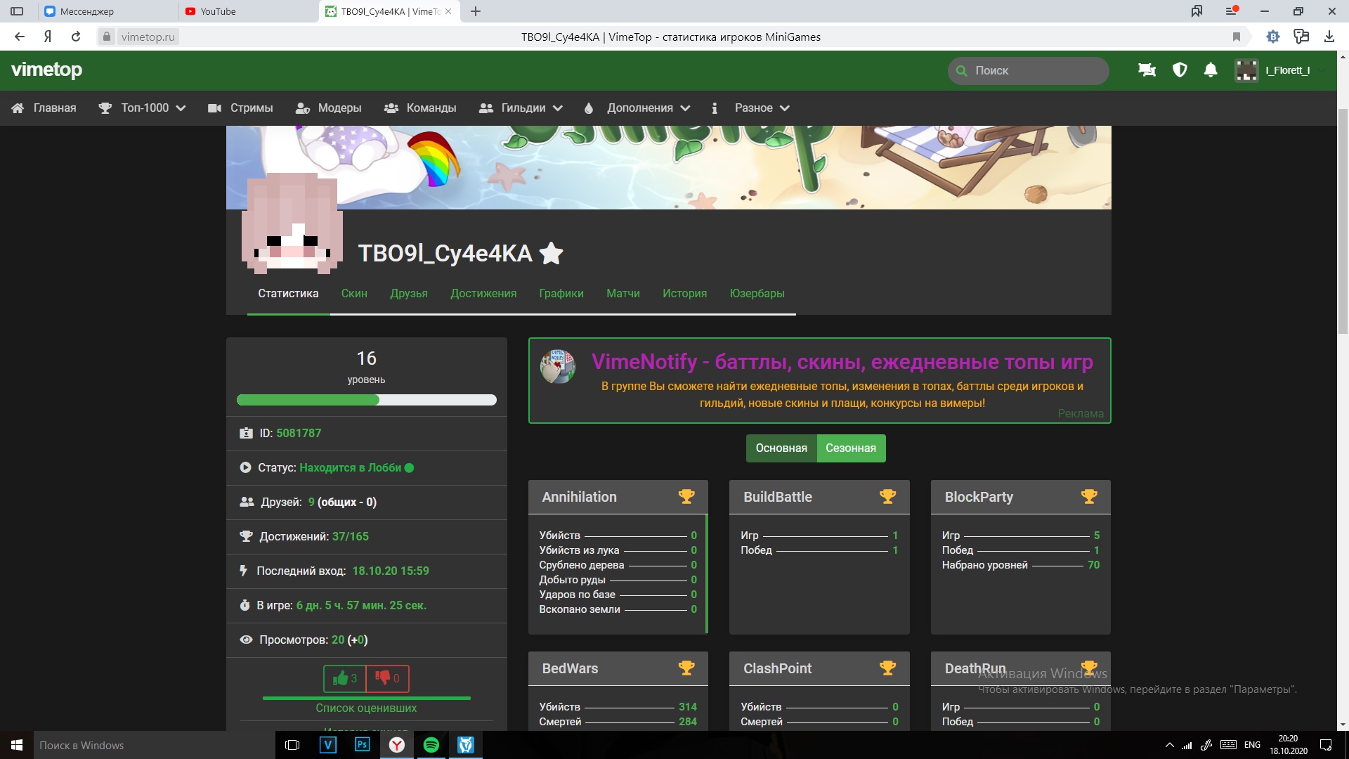Open the browser collections icon in title bar

tap(1197, 11)
